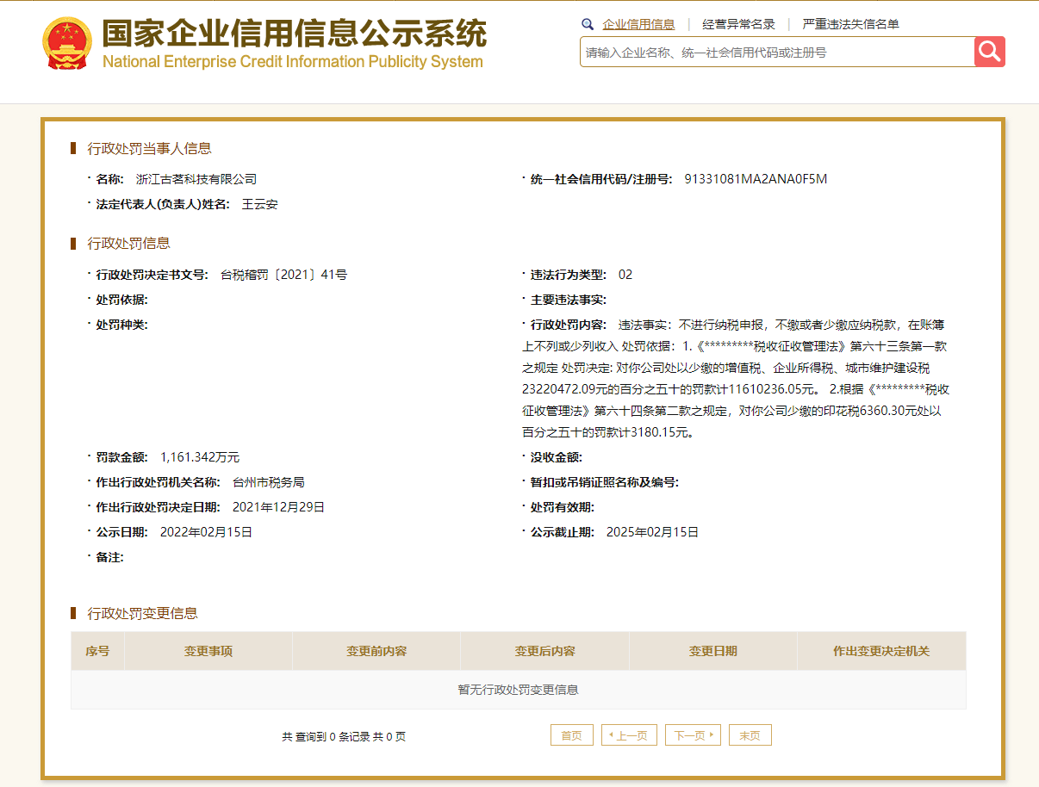This screenshot has height=787, width=1039.
Task: Select violation type value 02
Action: click(x=625, y=275)
